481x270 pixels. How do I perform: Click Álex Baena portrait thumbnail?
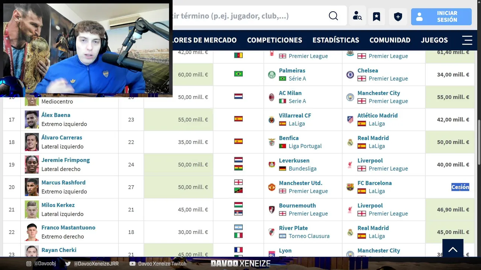pyautogui.click(x=32, y=120)
